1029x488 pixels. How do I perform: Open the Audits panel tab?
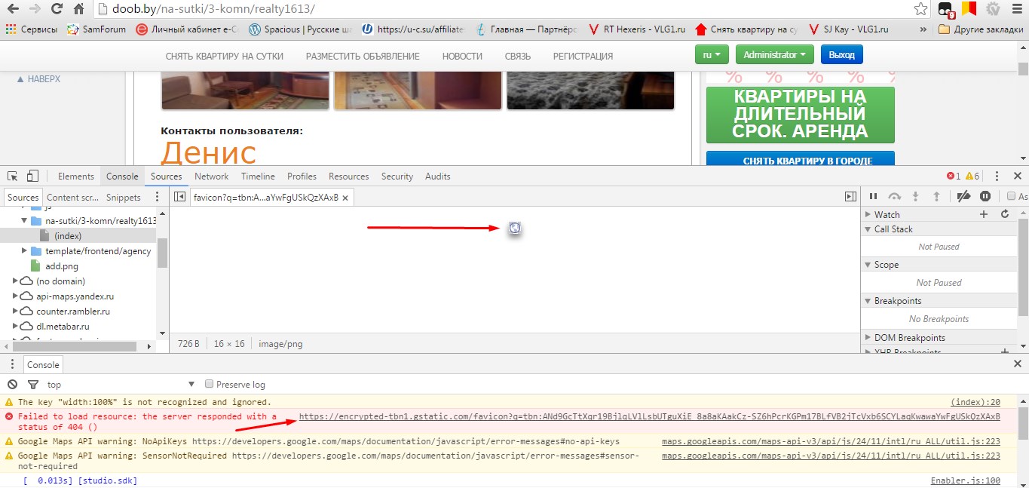coord(437,176)
